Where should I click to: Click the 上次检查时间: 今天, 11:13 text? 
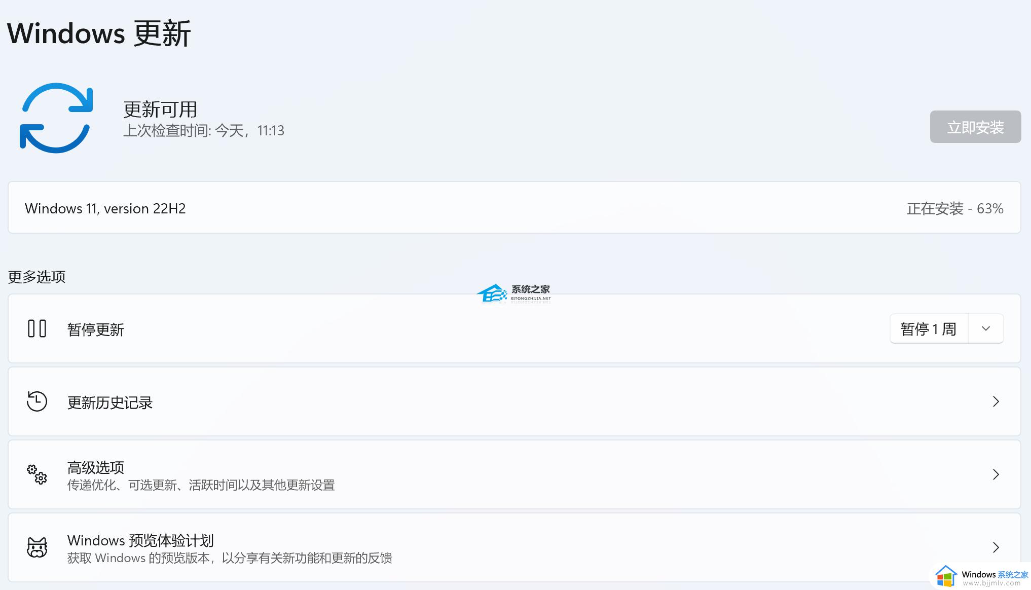[204, 131]
